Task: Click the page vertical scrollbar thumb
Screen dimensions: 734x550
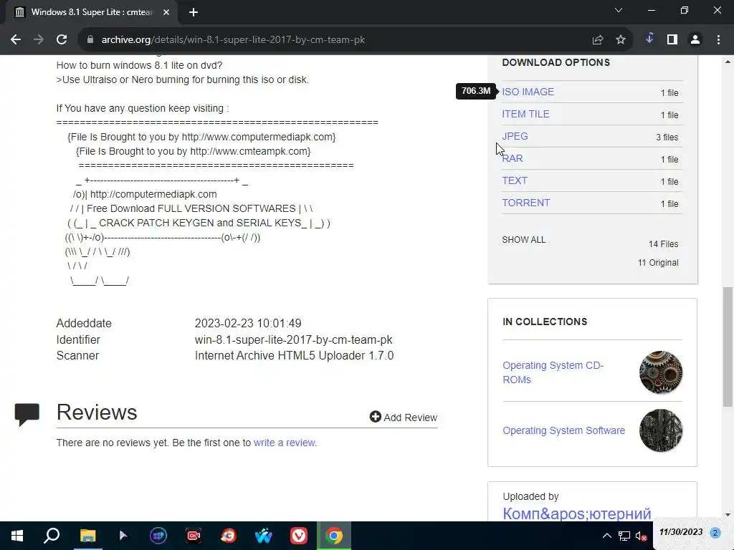Action: [x=728, y=347]
